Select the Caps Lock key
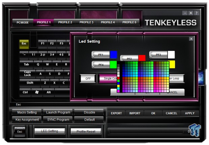This screenshot has height=145, width=209. point(27,74)
